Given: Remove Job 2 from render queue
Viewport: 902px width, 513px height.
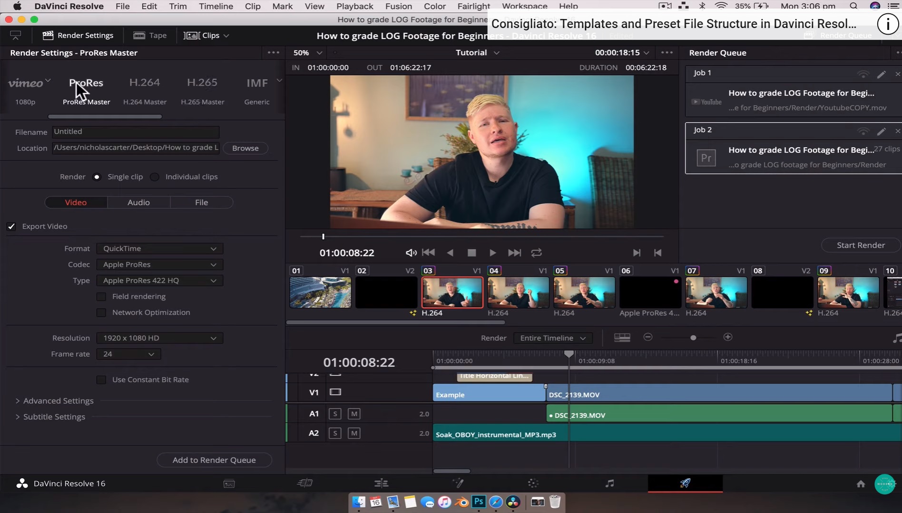Looking at the screenshot, I should tap(898, 131).
